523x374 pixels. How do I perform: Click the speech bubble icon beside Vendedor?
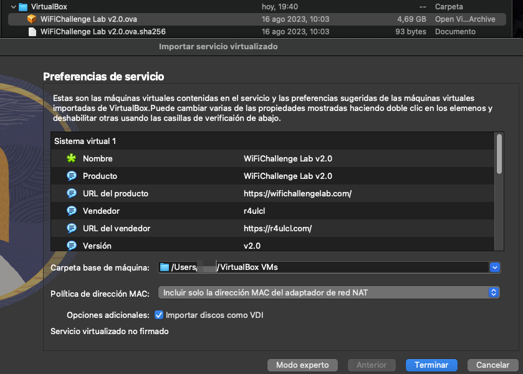72,211
